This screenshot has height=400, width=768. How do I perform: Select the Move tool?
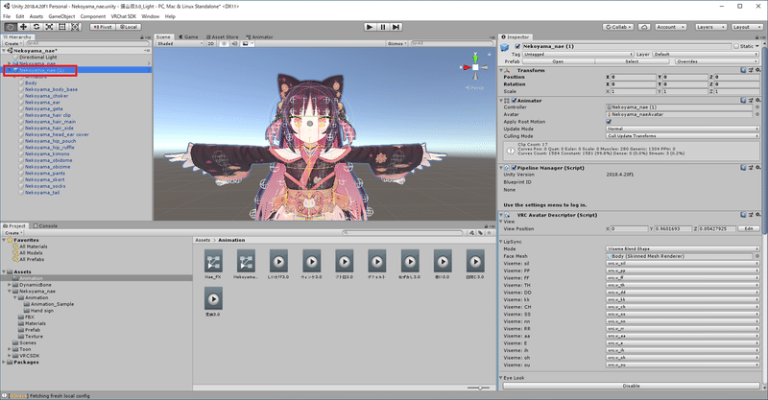(23, 27)
